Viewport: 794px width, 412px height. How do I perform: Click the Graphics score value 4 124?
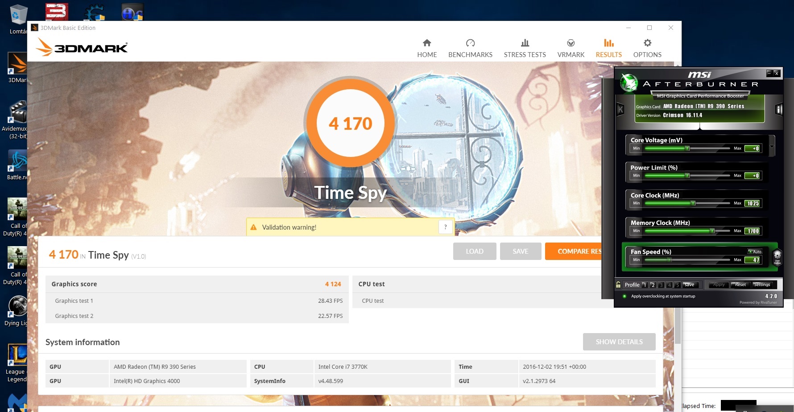pyautogui.click(x=333, y=284)
